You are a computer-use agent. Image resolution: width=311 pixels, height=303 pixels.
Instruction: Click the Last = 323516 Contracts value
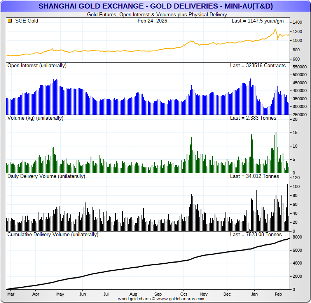[x=258, y=66]
